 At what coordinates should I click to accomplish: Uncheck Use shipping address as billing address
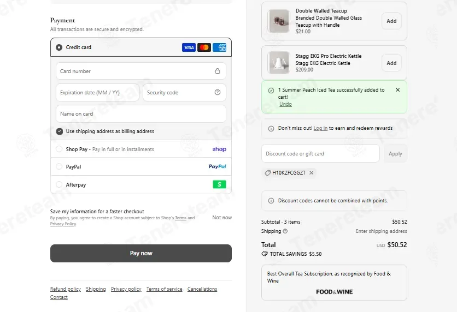pos(60,131)
